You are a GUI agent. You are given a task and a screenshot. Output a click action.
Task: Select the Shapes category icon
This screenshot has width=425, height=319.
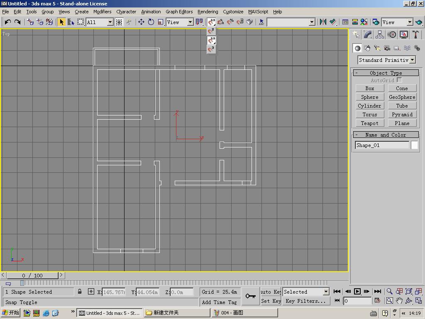[367, 48]
